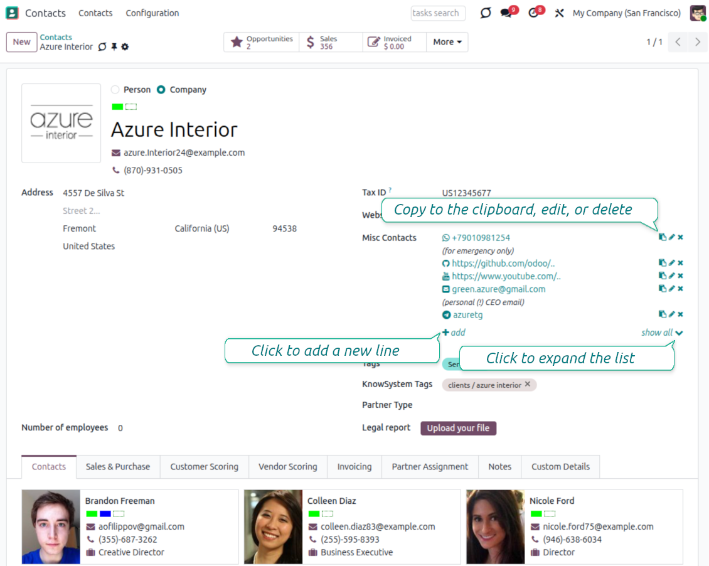The height and width of the screenshot is (566, 709).
Task: Click the Upload your file button
Action: pyautogui.click(x=458, y=428)
